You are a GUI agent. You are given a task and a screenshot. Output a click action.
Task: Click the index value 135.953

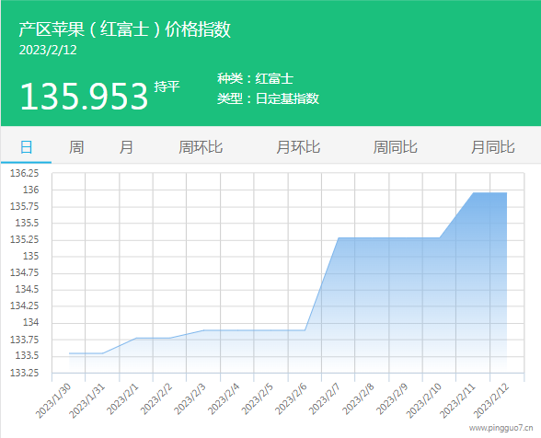click(85, 97)
